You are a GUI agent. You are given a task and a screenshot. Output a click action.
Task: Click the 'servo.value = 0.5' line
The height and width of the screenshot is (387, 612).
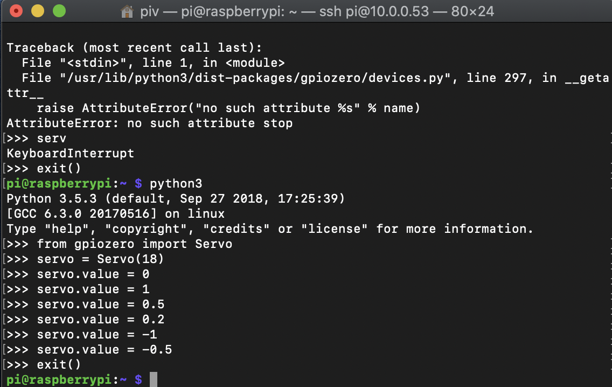[101, 305]
